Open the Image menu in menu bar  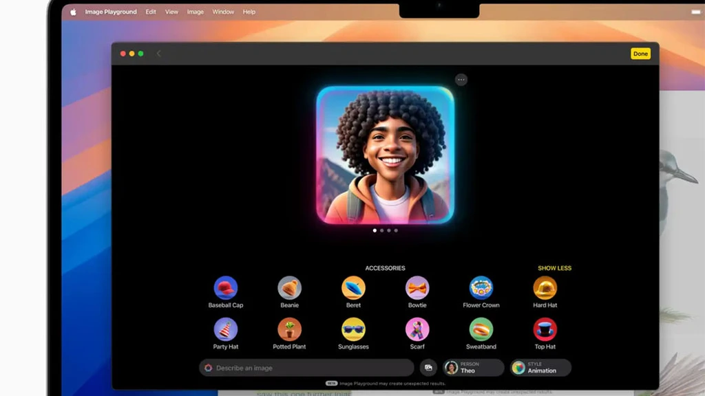point(196,12)
